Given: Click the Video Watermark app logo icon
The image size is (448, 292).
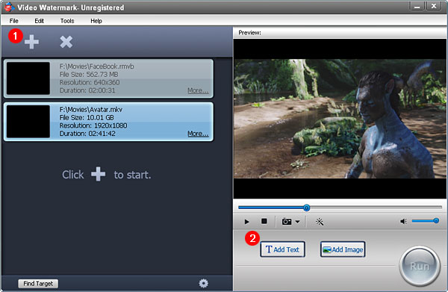Looking at the screenshot, I should point(9,7).
